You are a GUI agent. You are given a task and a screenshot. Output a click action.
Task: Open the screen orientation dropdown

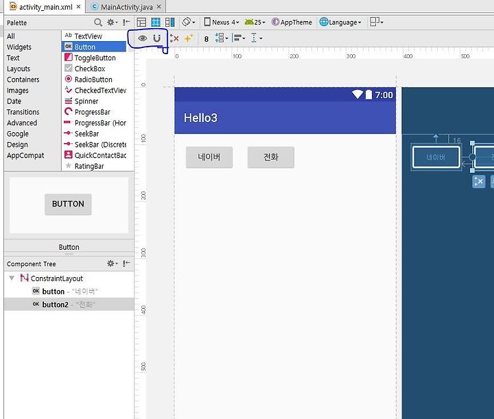click(189, 22)
